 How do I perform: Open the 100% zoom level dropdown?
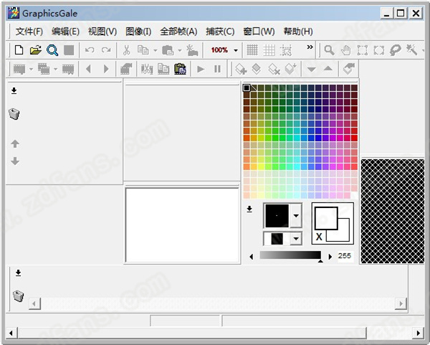pyautogui.click(x=236, y=50)
